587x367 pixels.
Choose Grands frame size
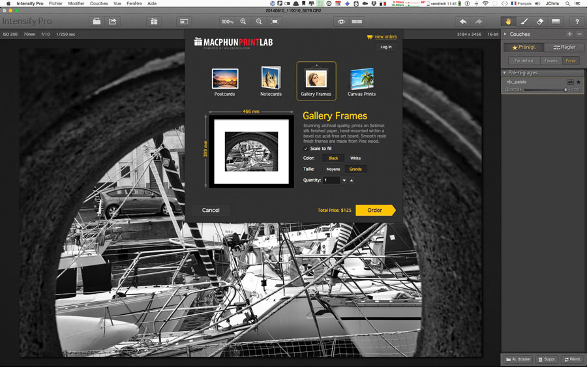tap(355, 169)
